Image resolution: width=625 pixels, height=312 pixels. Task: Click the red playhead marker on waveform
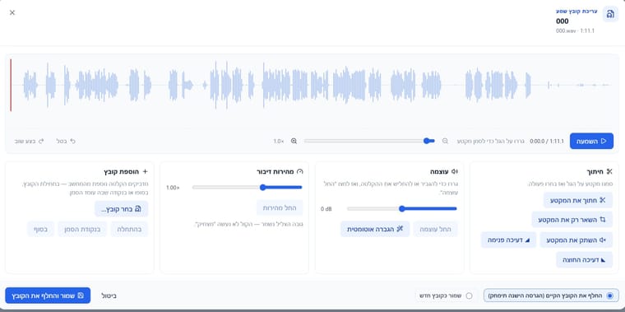pos(11,85)
